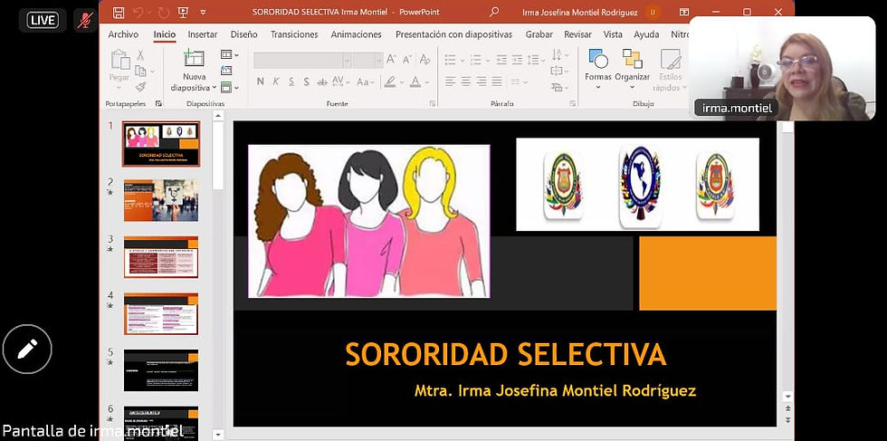Expand the Nueva diapositiva dropdown arrow

click(x=215, y=89)
